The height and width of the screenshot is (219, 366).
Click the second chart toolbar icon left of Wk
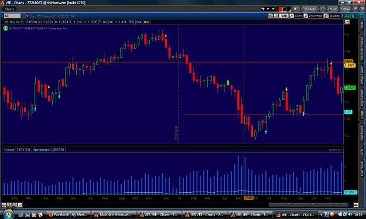276,16
